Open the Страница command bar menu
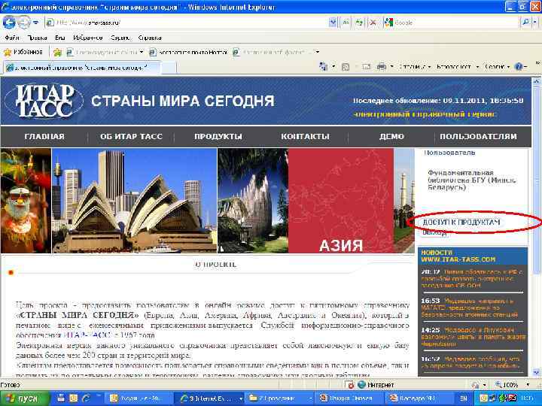 (415, 67)
